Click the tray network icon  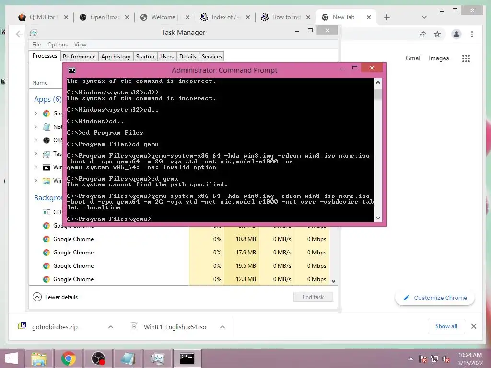(434, 359)
